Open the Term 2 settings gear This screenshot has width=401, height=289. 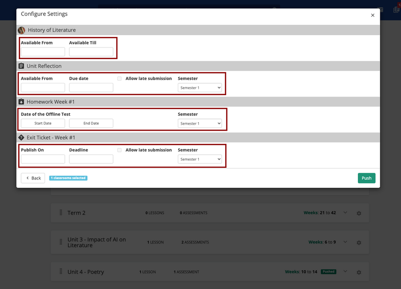click(359, 213)
